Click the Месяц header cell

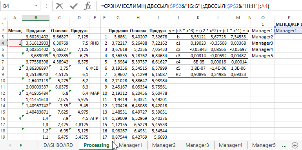15,31
